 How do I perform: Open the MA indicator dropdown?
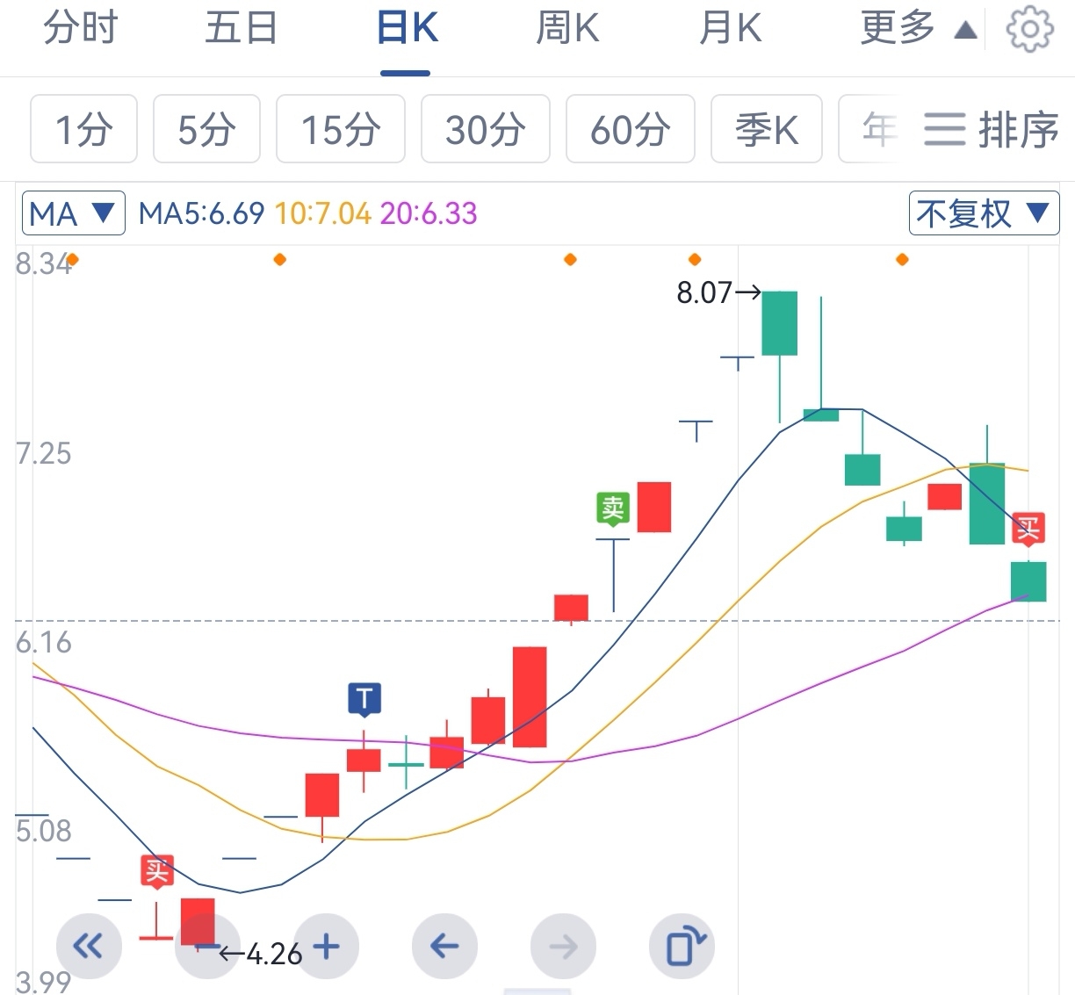coord(73,213)
